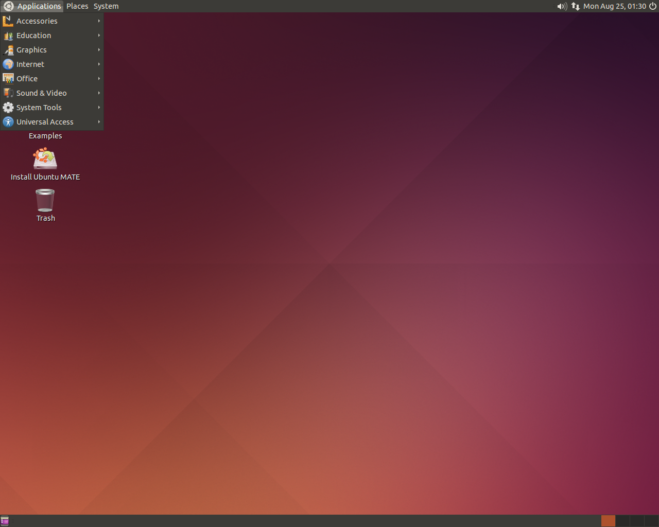This screenshot has width=659, height=527.
Task: Switch to the third workspace
Action: [637, 521]
